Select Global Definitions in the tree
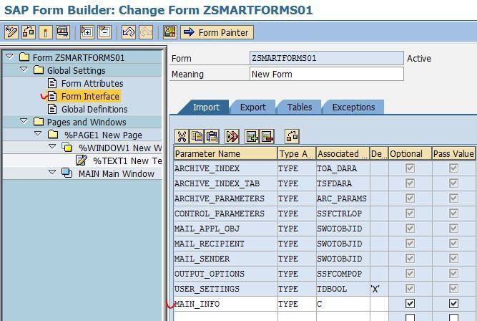Screen dimensions: 477x321 [x=94, y=109]
